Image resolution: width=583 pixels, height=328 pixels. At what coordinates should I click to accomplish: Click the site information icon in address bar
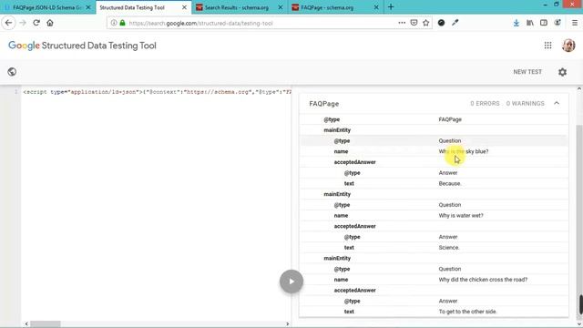114,23
